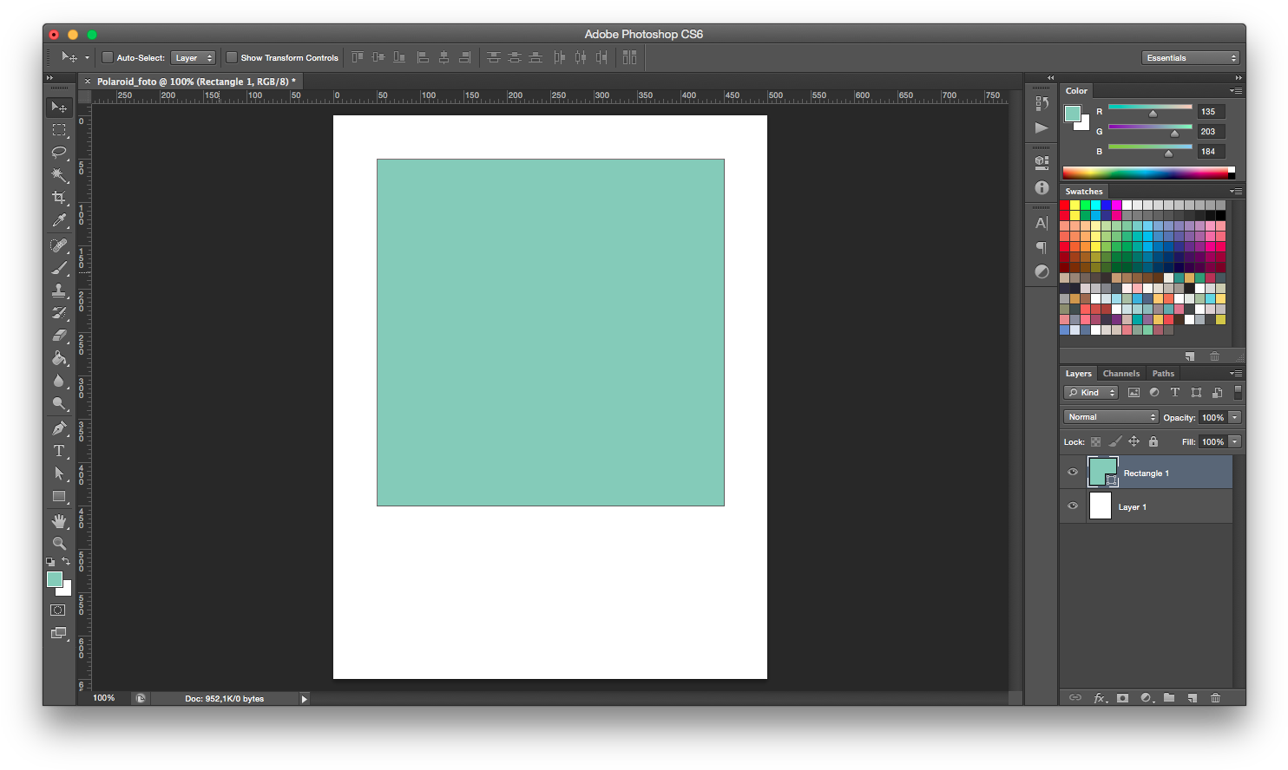Select the Hand tool

[59, 521]
